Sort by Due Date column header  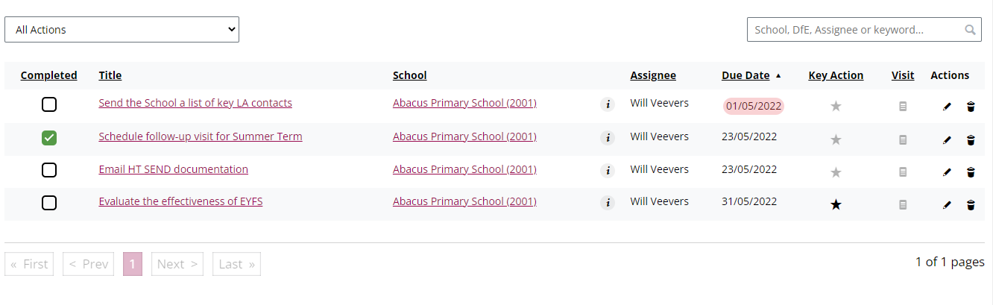[x=745, y=75]
